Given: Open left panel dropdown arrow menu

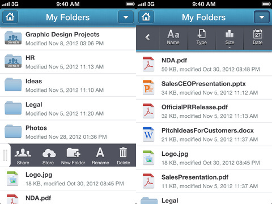Looking at the screenshot, I should pos(126,17).
